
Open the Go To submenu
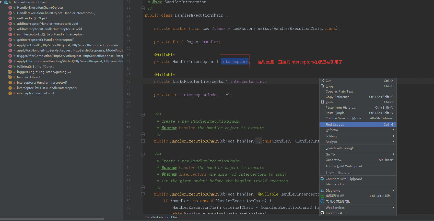click(x=358, y=154)
